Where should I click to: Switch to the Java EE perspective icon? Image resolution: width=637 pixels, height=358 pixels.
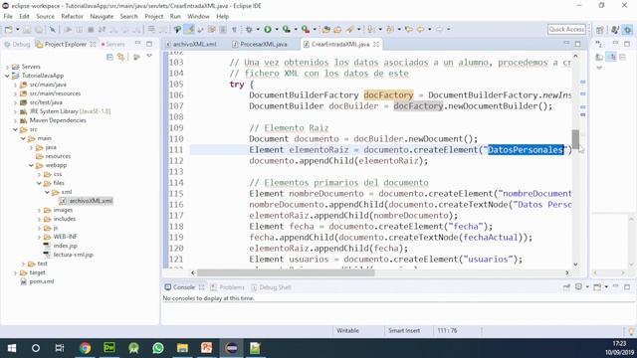pyautogui.click(x=615, y=30)
